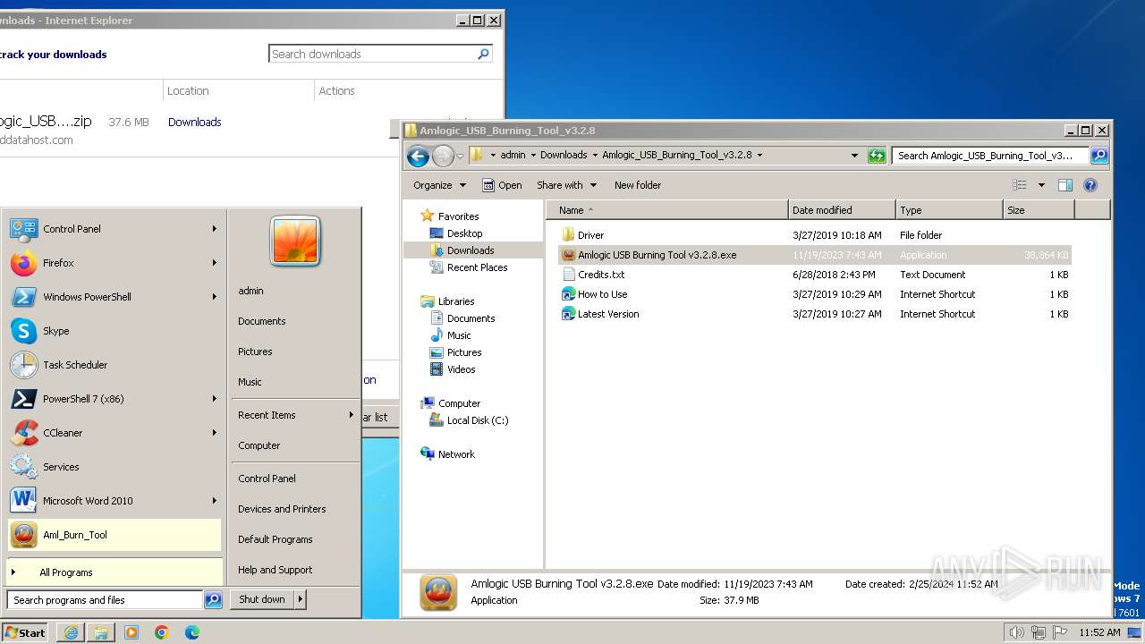Launch CCleaner from Start menu
The image size is (1145, 644).
coord(114,433)
